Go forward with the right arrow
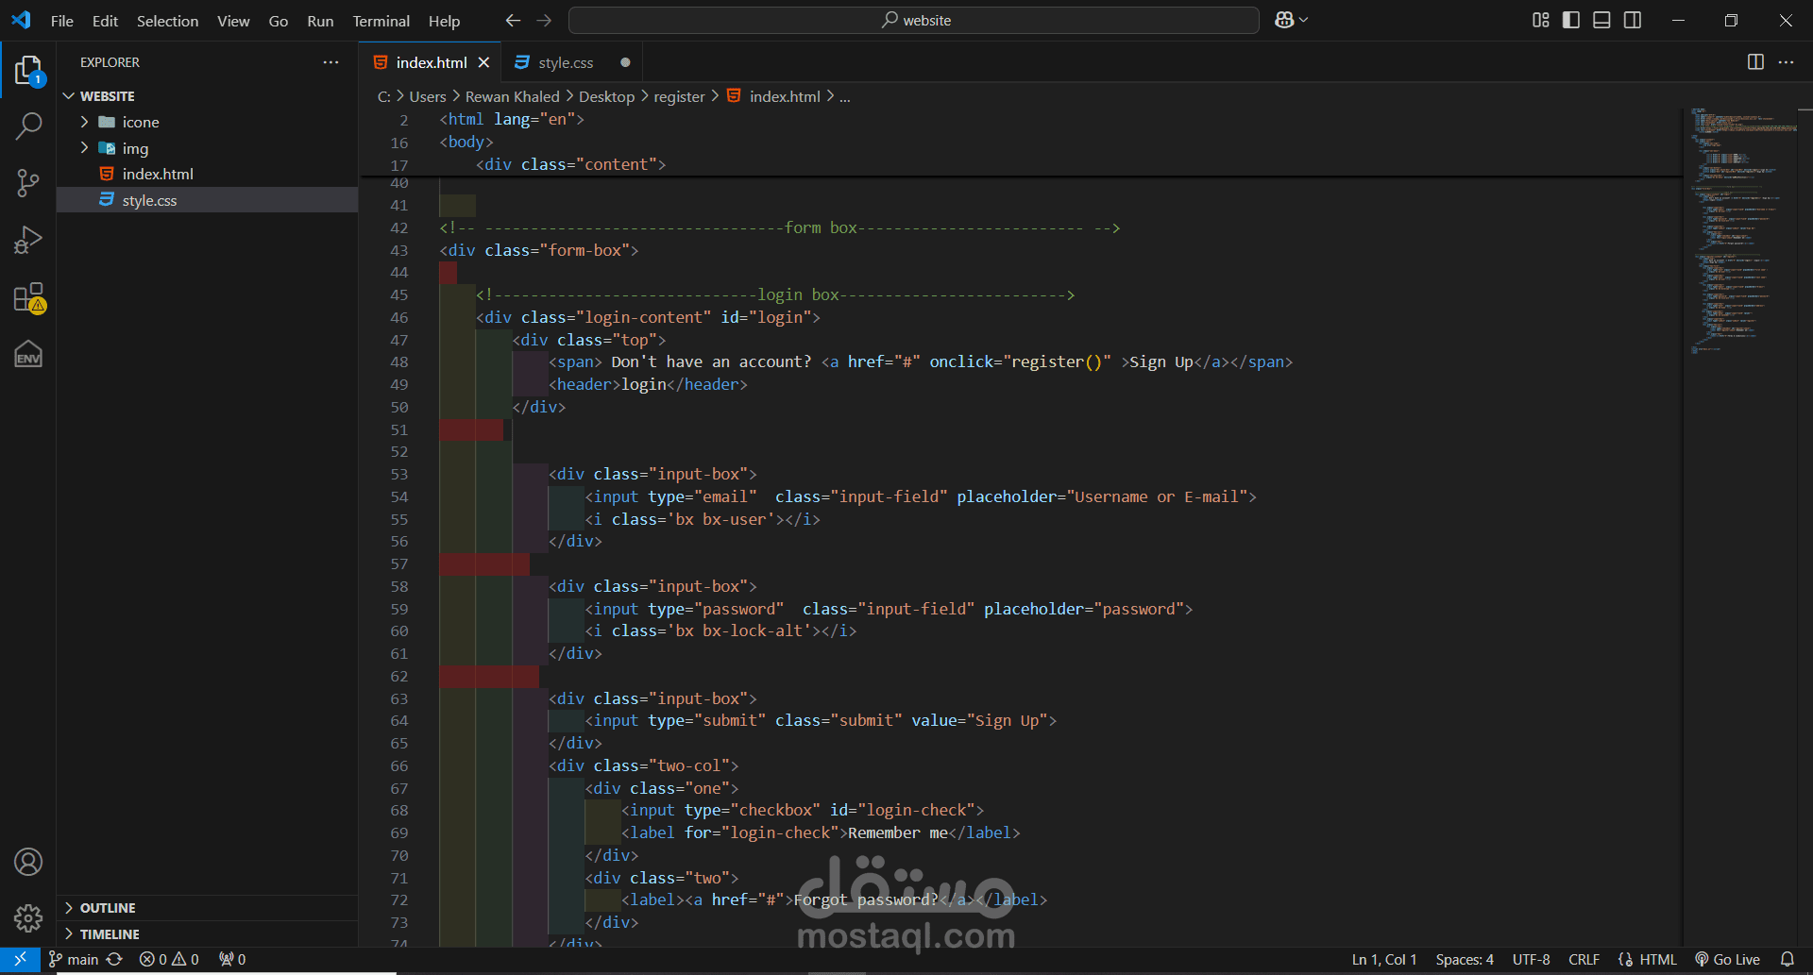This screenshot has width=1813, height=975. [544, 20]
